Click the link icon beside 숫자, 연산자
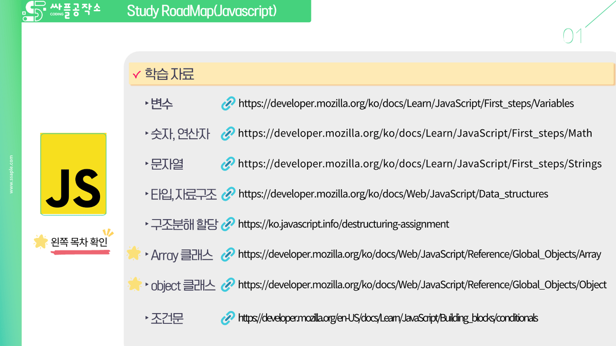The width and height of the screenshot is (616, 346). (229, 133)
